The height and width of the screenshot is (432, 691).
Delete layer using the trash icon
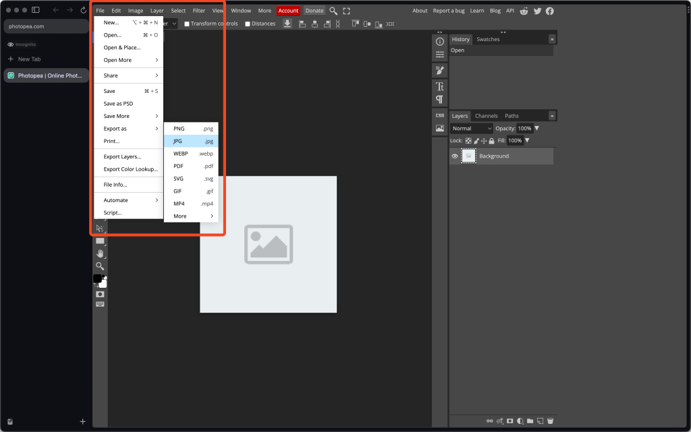[550, 421]
